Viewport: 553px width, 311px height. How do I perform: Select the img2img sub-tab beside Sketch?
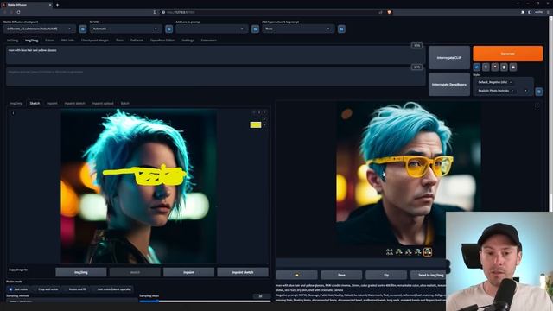pyautogui.click(x=16, y=104)
